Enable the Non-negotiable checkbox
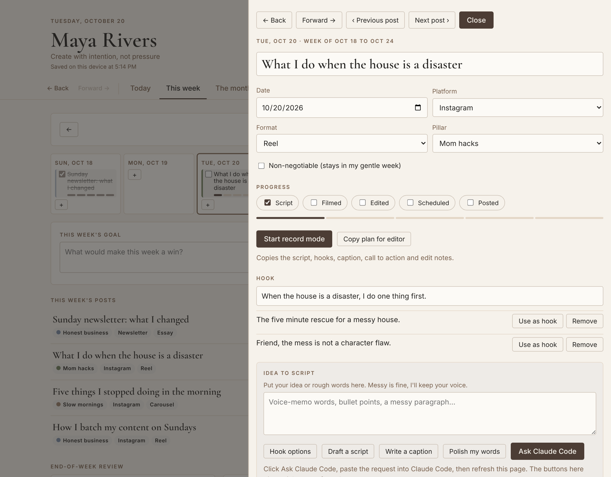611x477 pixels. [261, 166]
